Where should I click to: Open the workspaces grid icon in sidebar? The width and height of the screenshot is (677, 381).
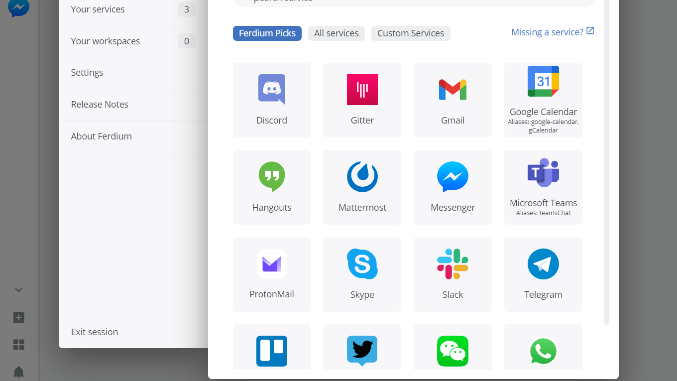point(18,345)
